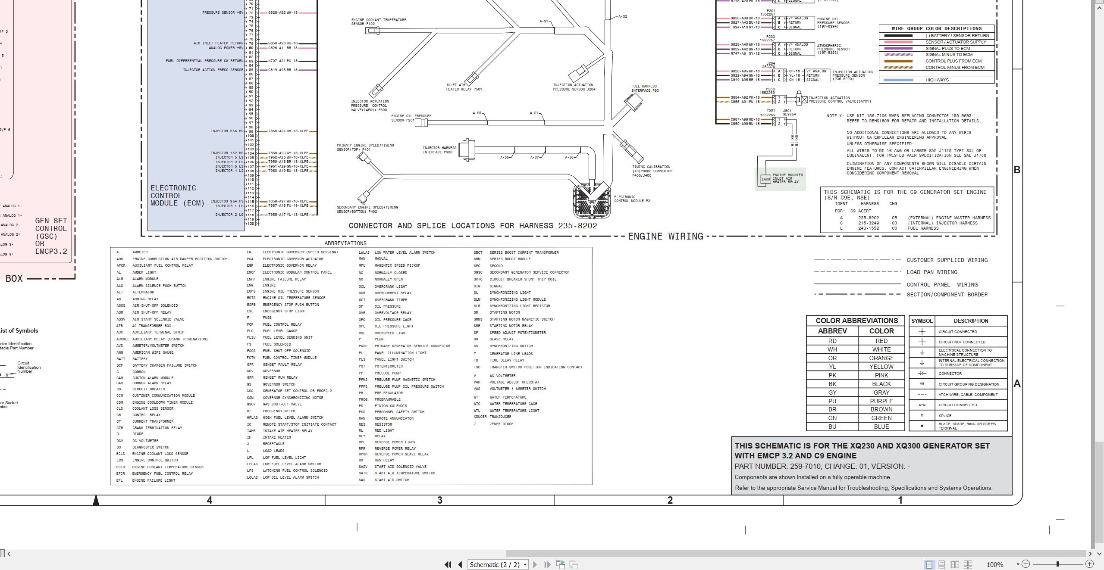Click the zoom slider handle
This screenshot has height=570, width=1104.
click(x=1058, y=564)
